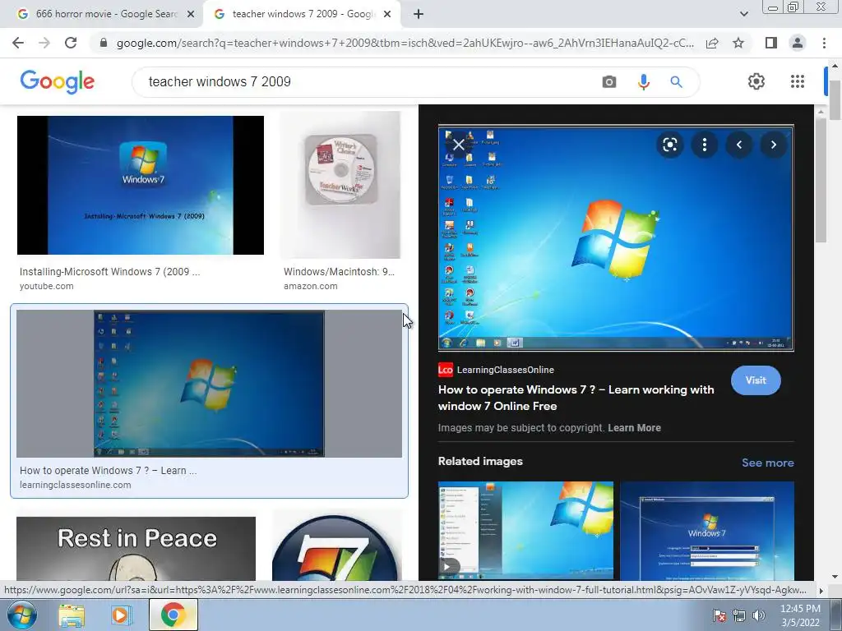Submit search with the magnifier icon
842x631 pixels.
676,81
